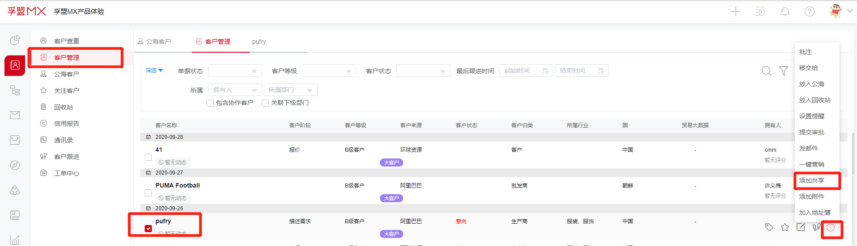The width and height of the screenshot is (857, 246).
Task: Select 添加共享 from the context menu
Action: coord(812,180)
